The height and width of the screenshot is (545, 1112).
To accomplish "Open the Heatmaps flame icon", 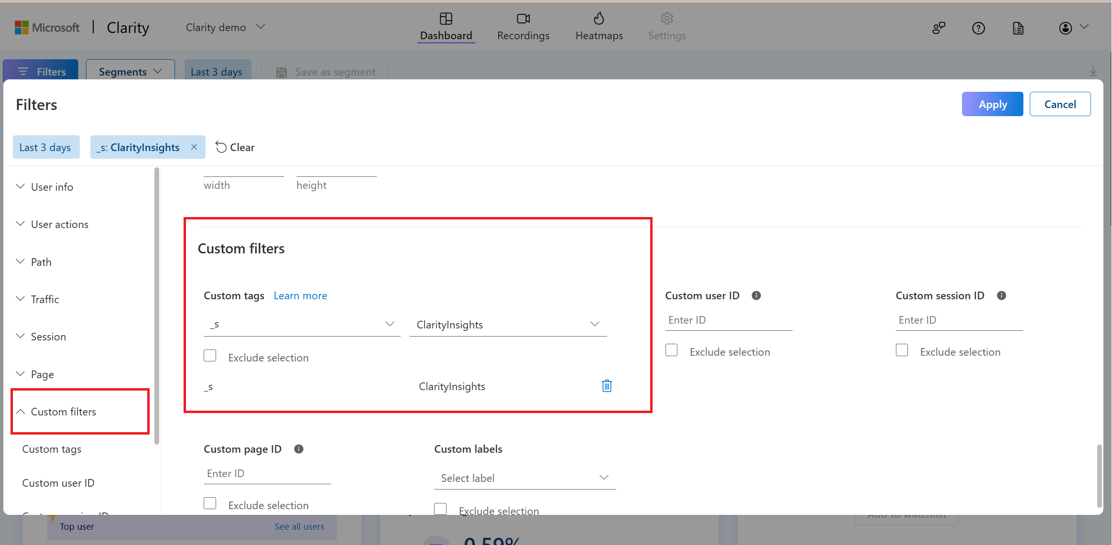I will [x=599, y=18].
